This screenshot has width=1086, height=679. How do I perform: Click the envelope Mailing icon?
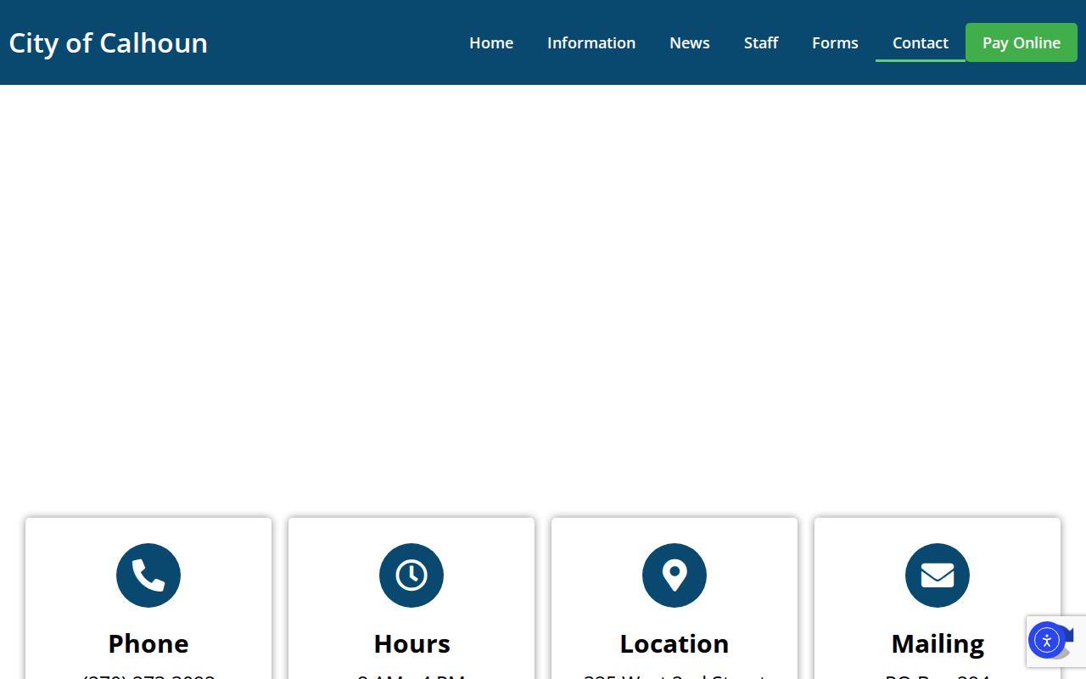click(x=938, y=575)
